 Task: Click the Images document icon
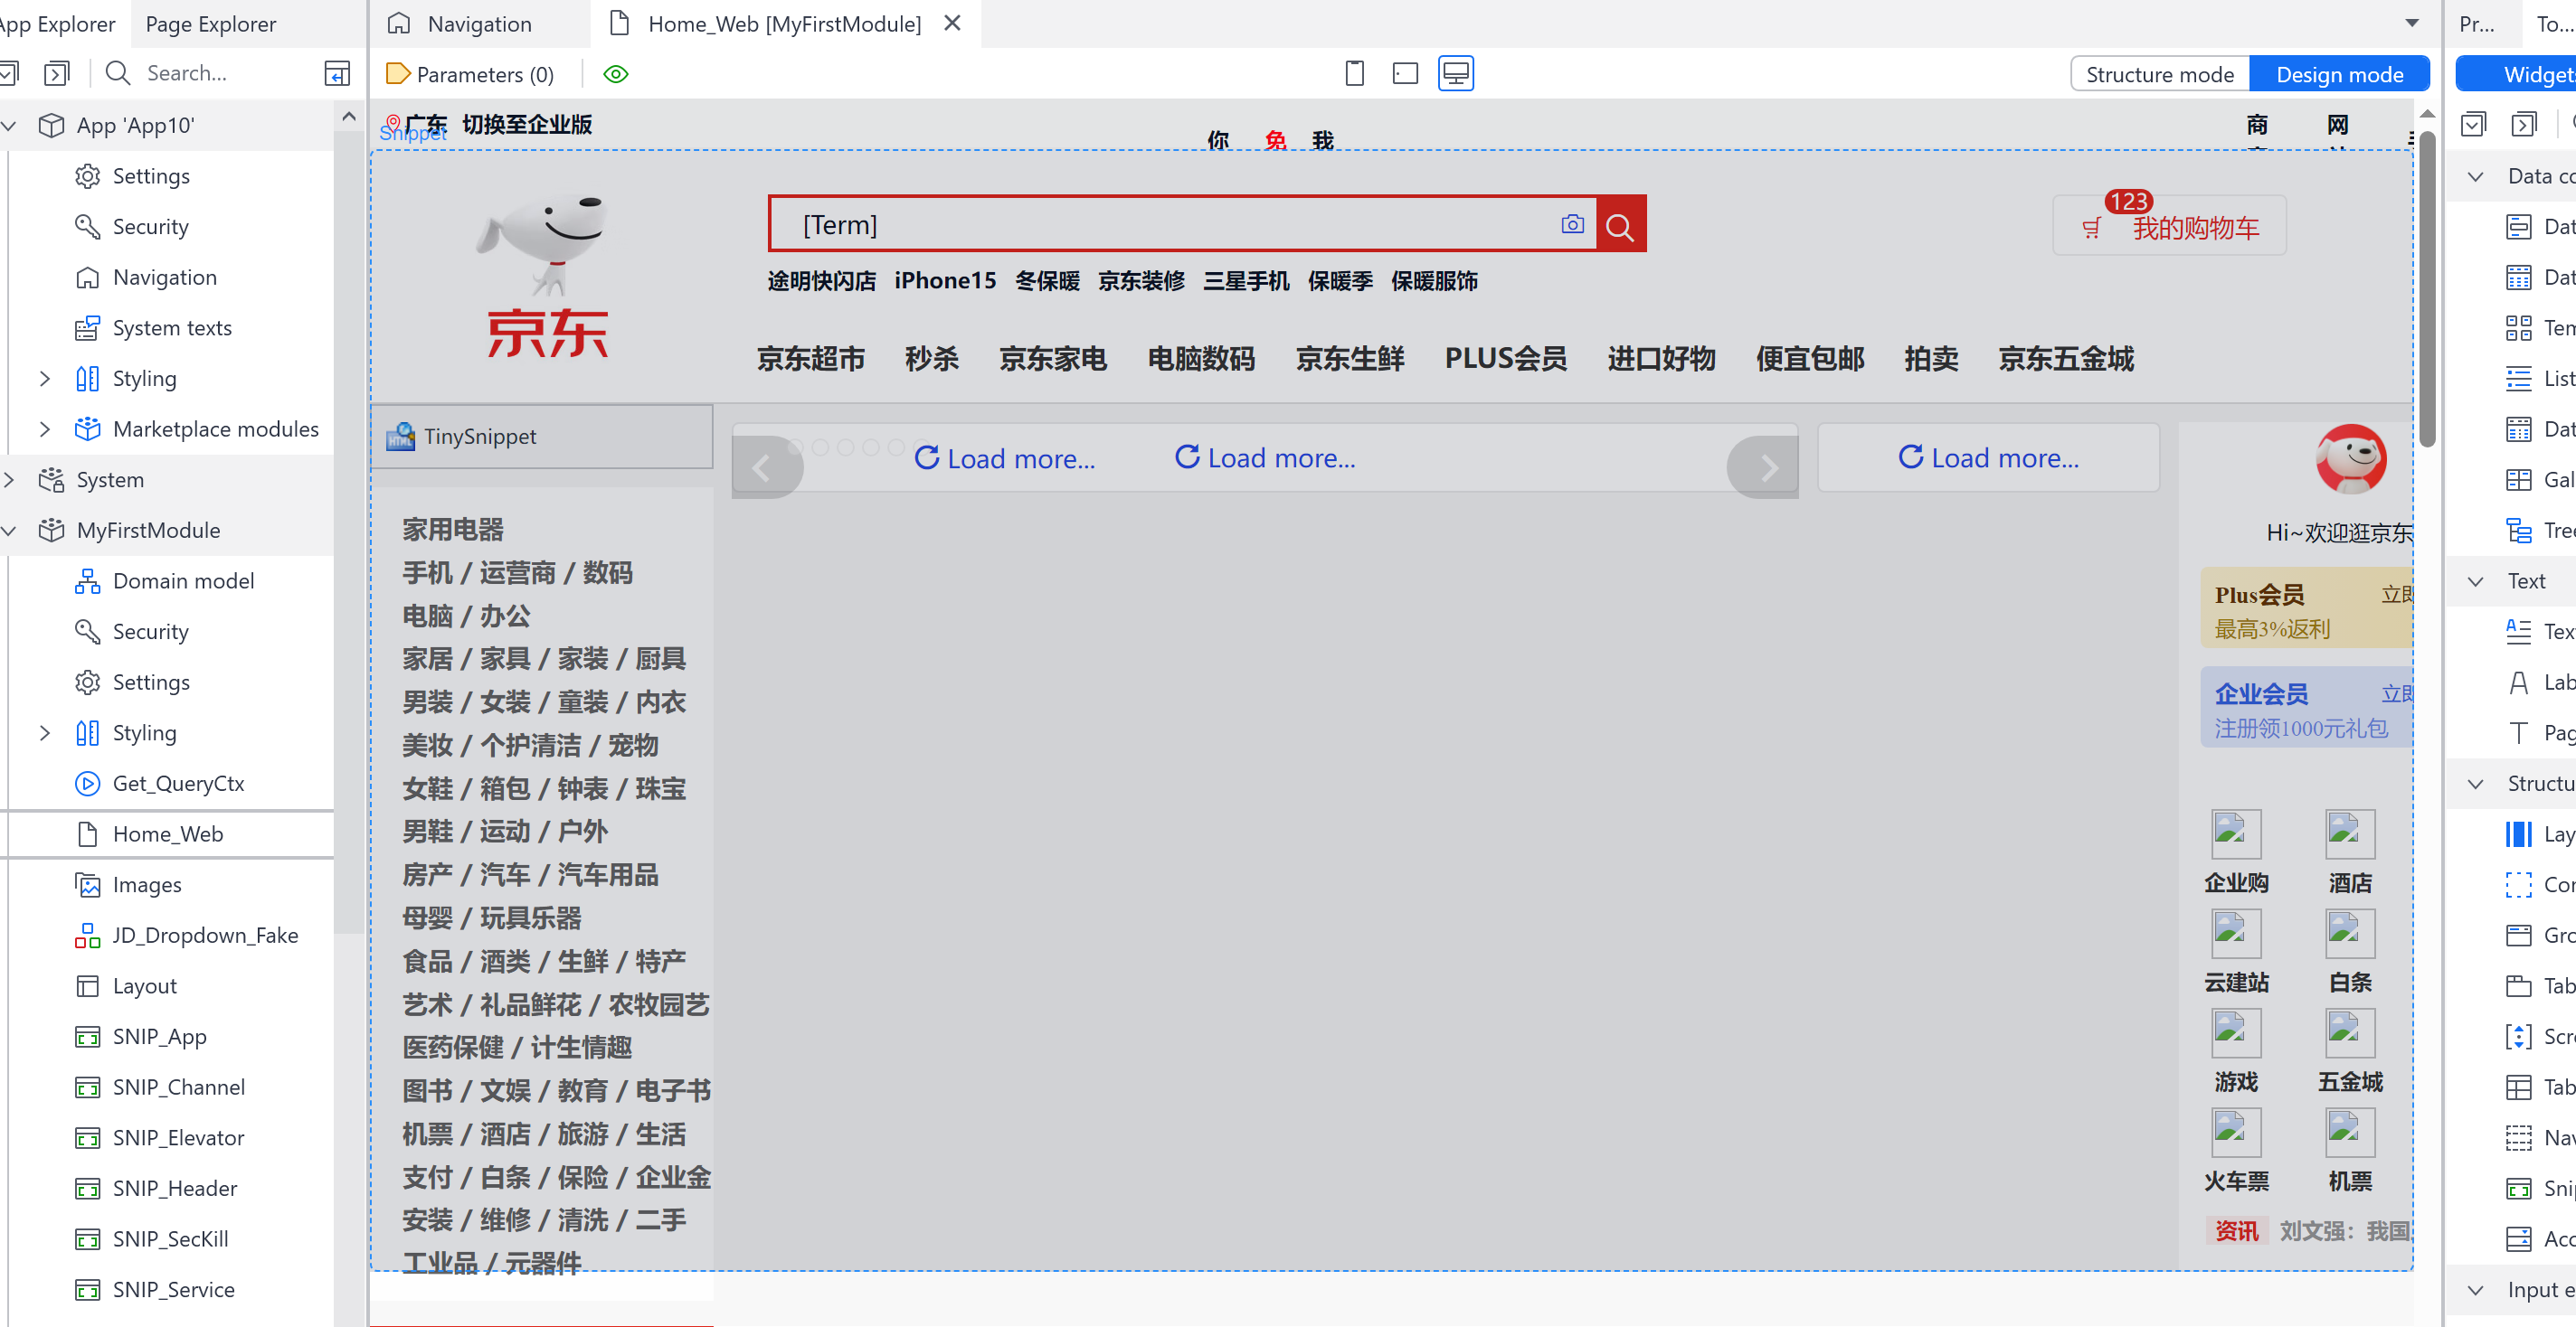[88, 884]
